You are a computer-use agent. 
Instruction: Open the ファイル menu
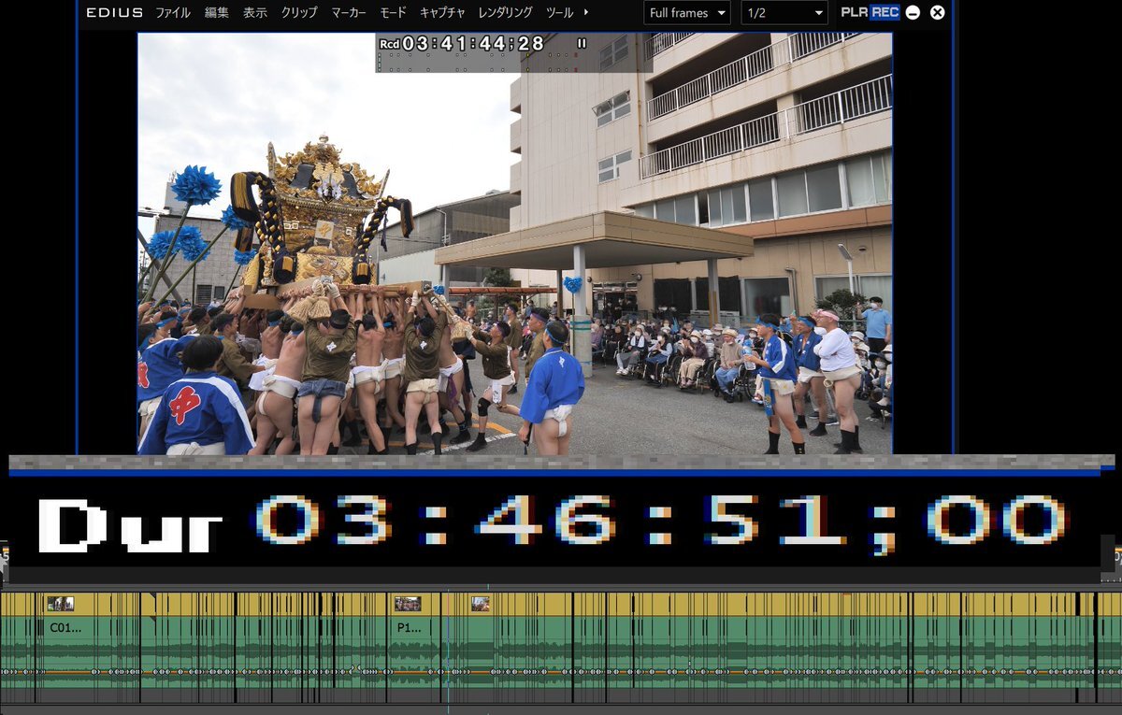172,13
